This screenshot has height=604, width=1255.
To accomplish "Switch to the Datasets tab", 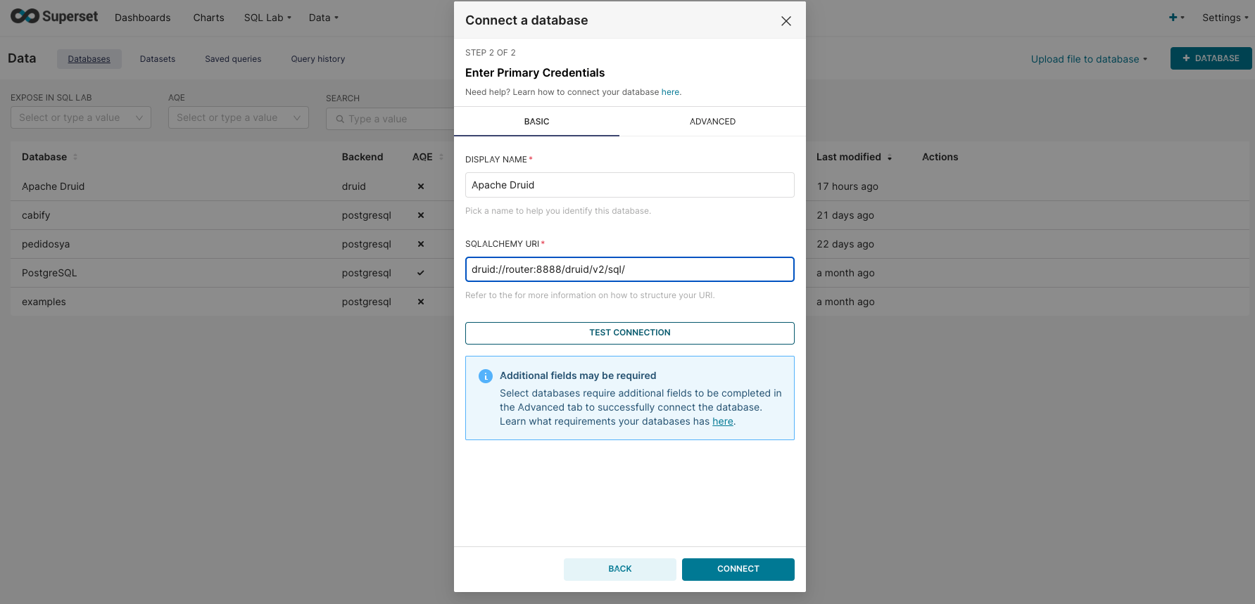I will [158, 59].
